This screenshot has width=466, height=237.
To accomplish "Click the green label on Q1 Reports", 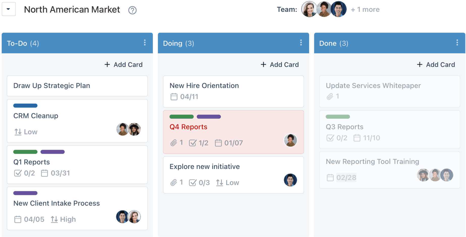I will tap(25, 152).
